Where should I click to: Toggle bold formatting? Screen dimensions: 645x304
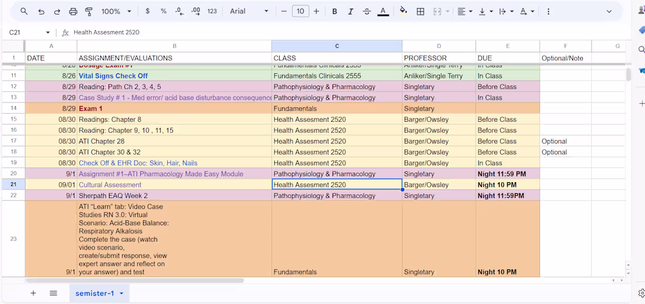334,12
